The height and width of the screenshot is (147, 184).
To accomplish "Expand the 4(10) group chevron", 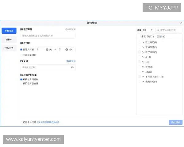I will point(143,57).
